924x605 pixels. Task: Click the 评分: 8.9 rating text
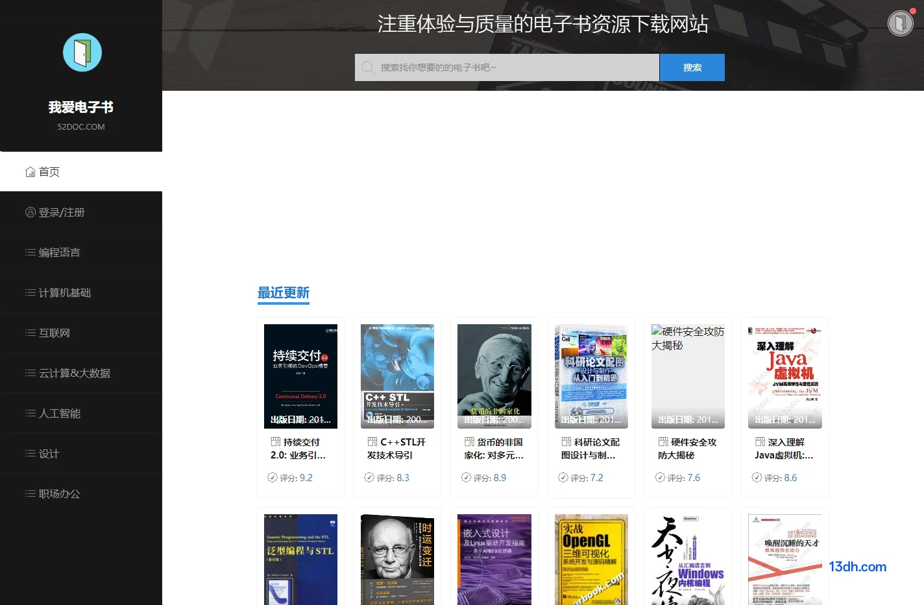pos(490,478)
